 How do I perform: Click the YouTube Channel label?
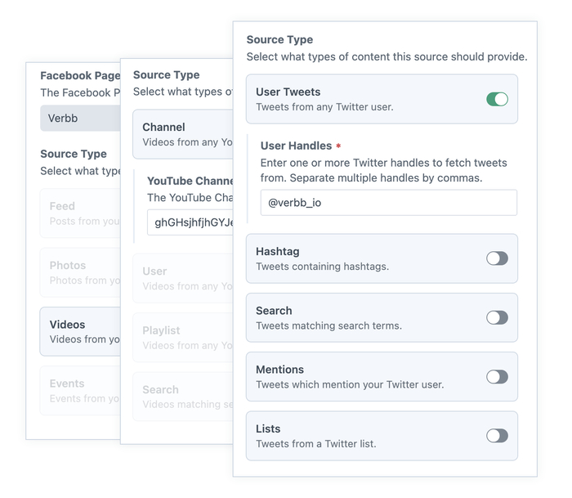pos(190,181)
